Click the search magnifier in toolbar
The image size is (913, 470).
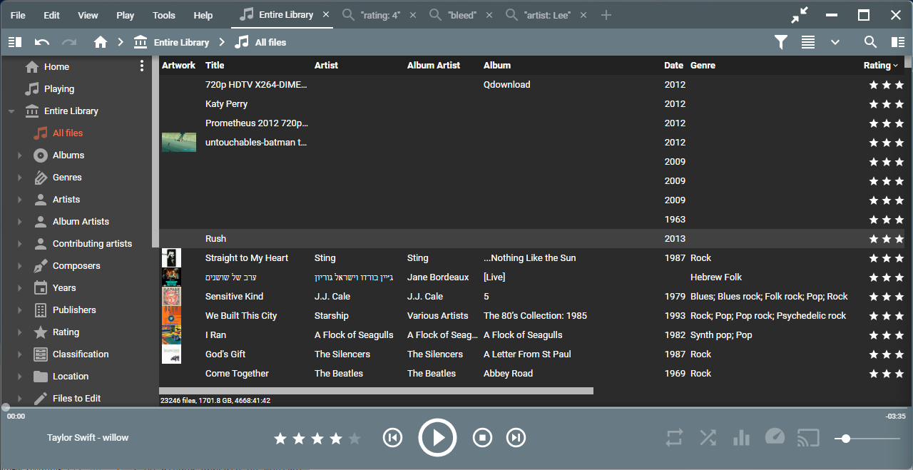870,42
